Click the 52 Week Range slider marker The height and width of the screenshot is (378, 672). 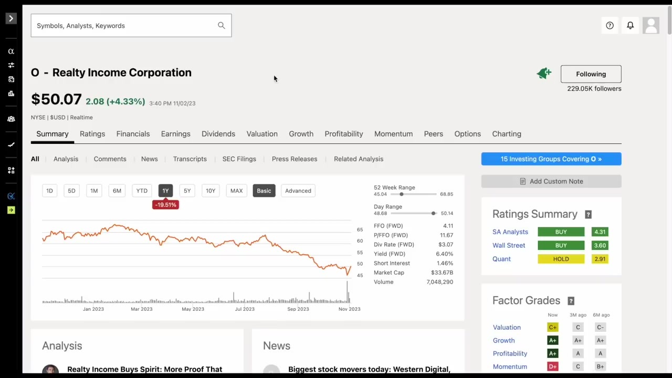(402, 194)
